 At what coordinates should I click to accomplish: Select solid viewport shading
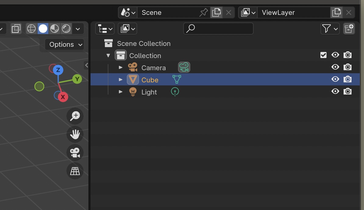43,29
